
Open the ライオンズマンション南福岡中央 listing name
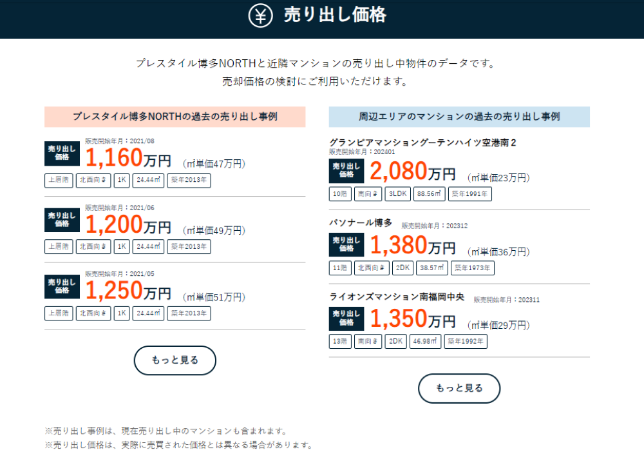pyautogui.click(x=397, y=297)
